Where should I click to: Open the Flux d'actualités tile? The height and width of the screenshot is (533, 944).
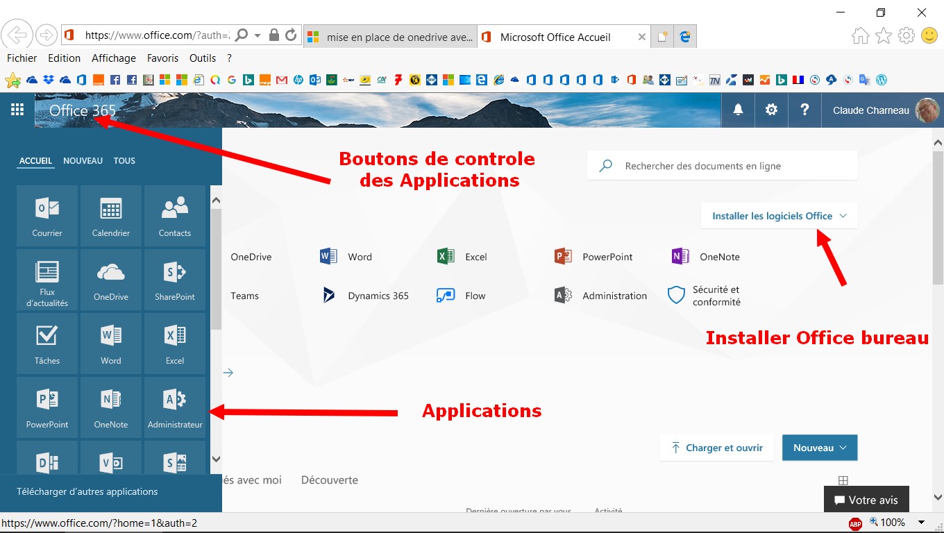(x=47, y=280)
